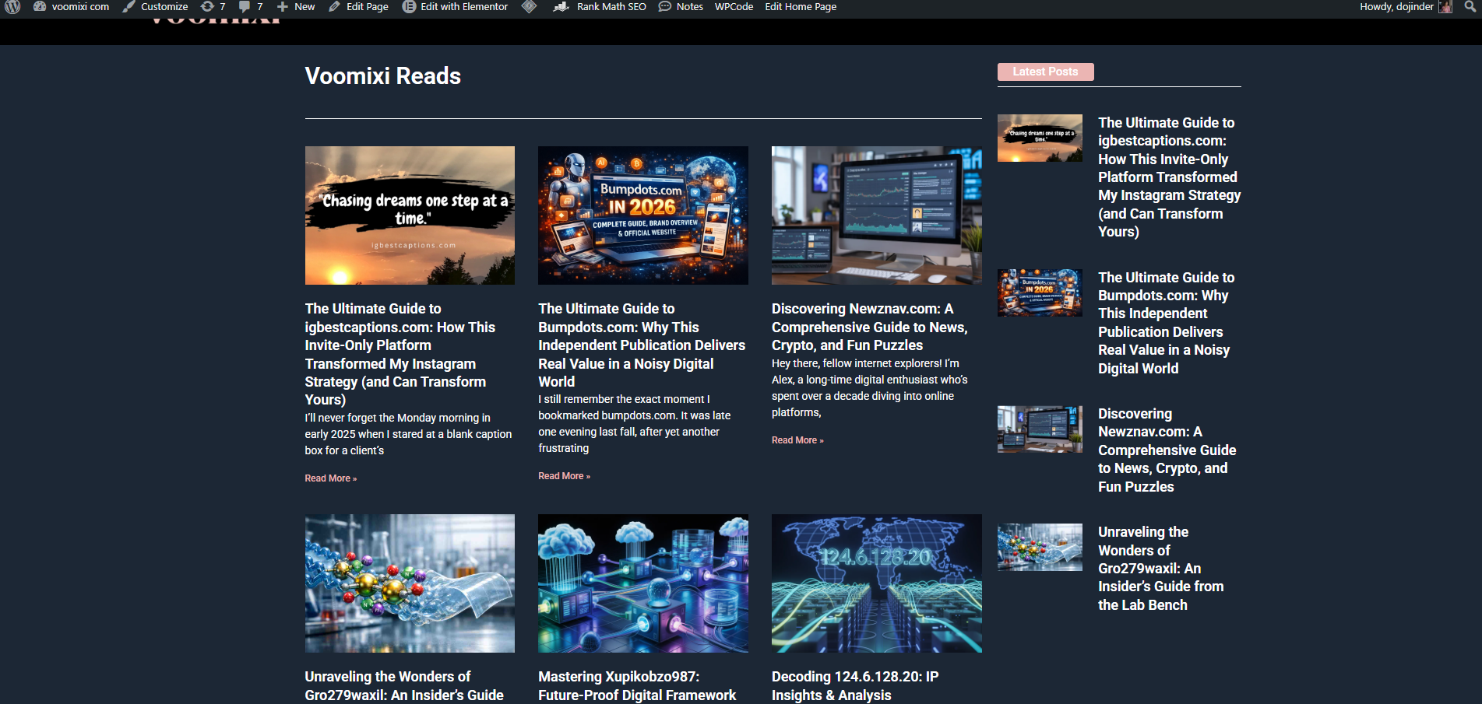Click Edit Page in admin bar
Image resolution: width=1482 pixels, height=704 pixels.
358,6
